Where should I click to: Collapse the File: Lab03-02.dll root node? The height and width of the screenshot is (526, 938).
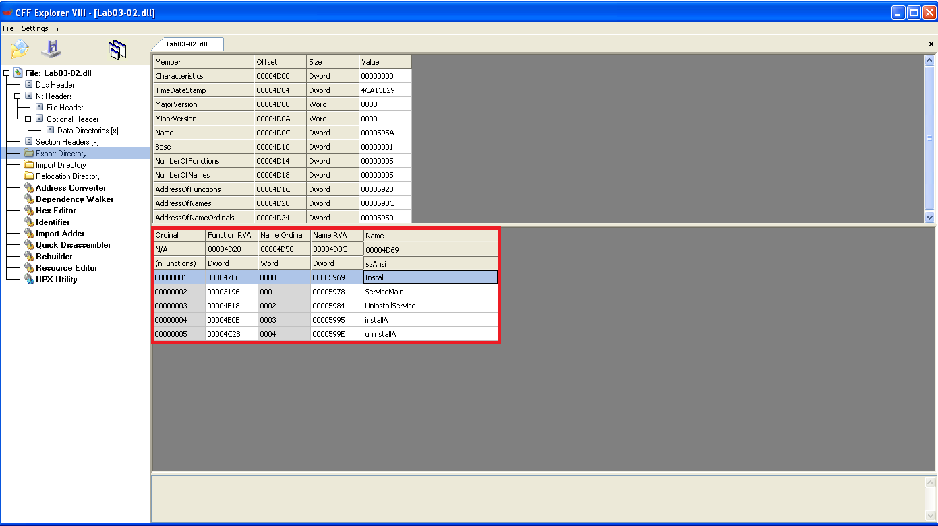point(7,73)
